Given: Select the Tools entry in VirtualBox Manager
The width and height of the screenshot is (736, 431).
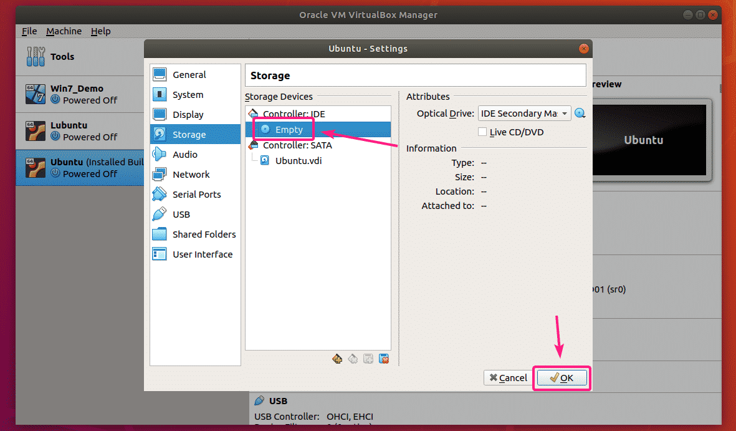Looking at the screenshot, I should coord(80,56).
